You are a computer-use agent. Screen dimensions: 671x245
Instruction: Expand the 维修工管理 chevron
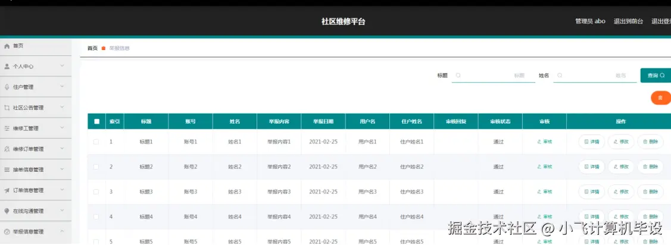[x=62, y=128]
